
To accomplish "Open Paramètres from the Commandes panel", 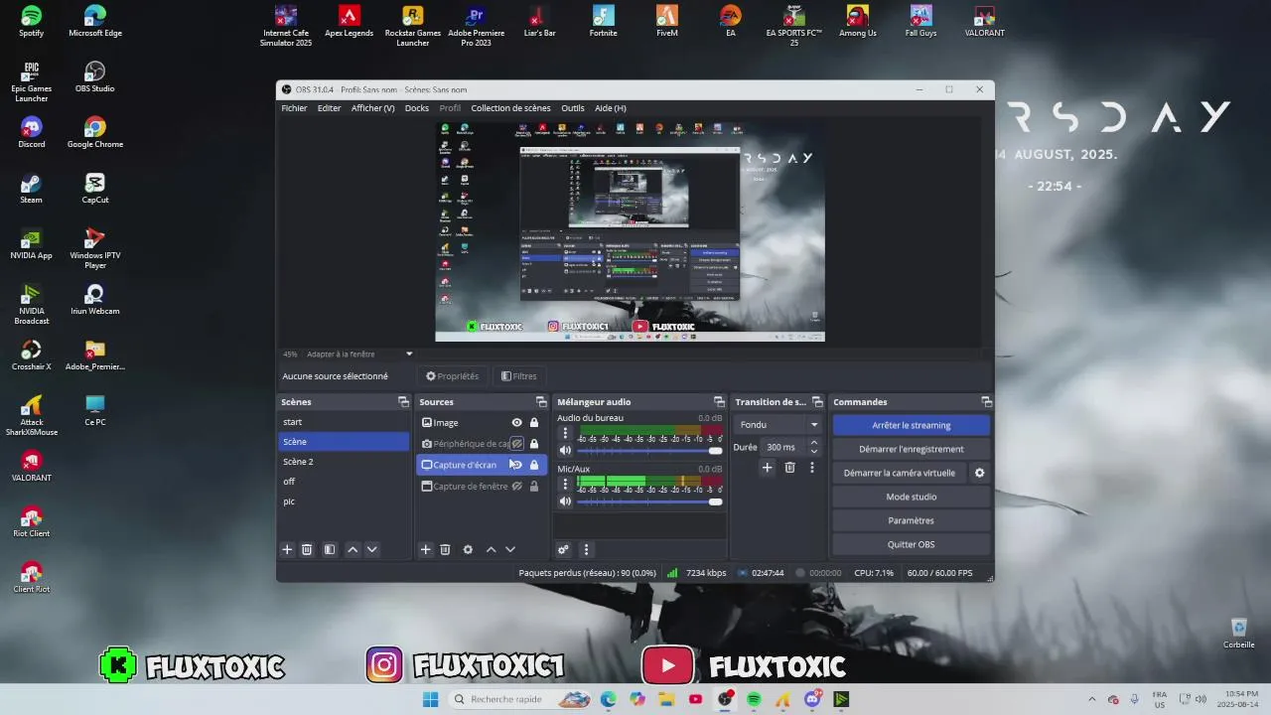I will point(912,520).
